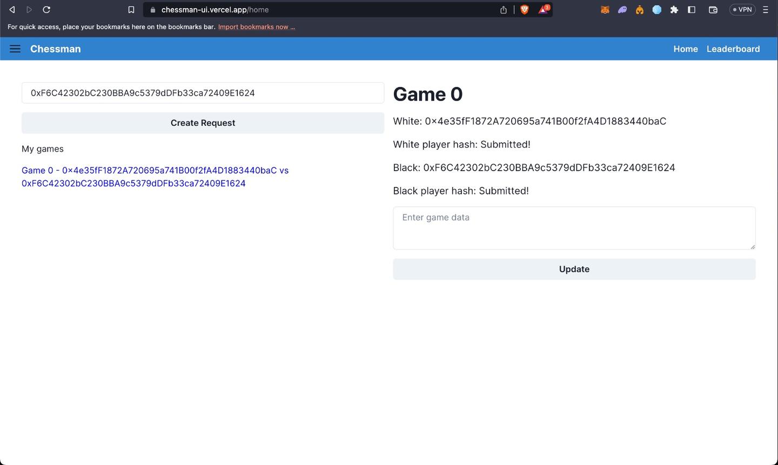Bookmark this page with the bookmark icon
The height and width of the screenshot is (465, 778).
click(x=131, y=10)
